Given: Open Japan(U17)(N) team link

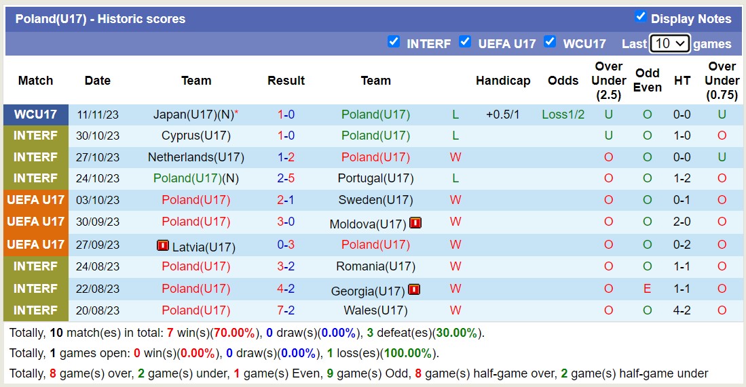Looking at the screenshot, I should point(193,115).
